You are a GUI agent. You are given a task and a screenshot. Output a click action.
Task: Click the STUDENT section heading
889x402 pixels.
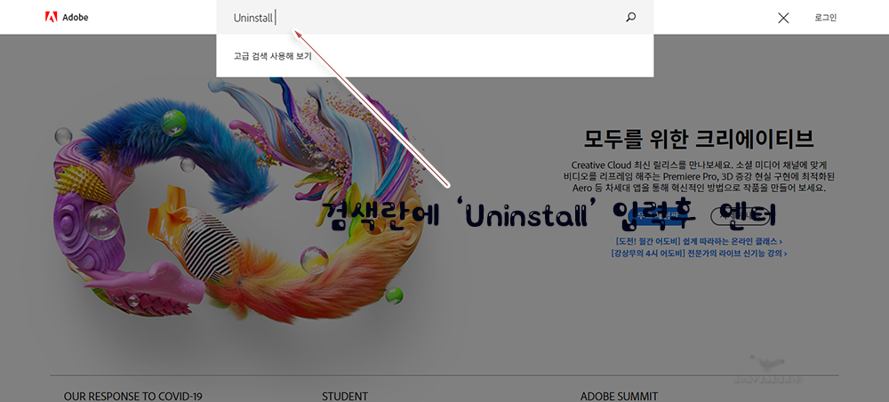click(345, 397)
